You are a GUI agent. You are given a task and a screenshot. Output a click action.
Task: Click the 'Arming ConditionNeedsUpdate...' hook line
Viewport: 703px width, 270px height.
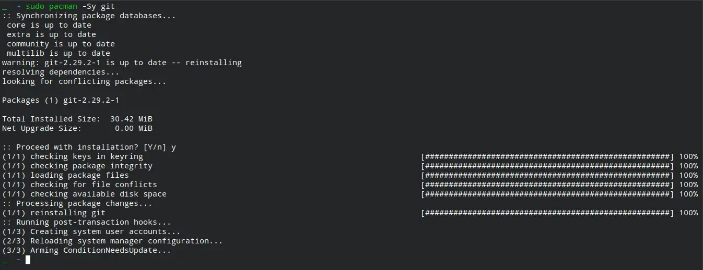(87, 250)
